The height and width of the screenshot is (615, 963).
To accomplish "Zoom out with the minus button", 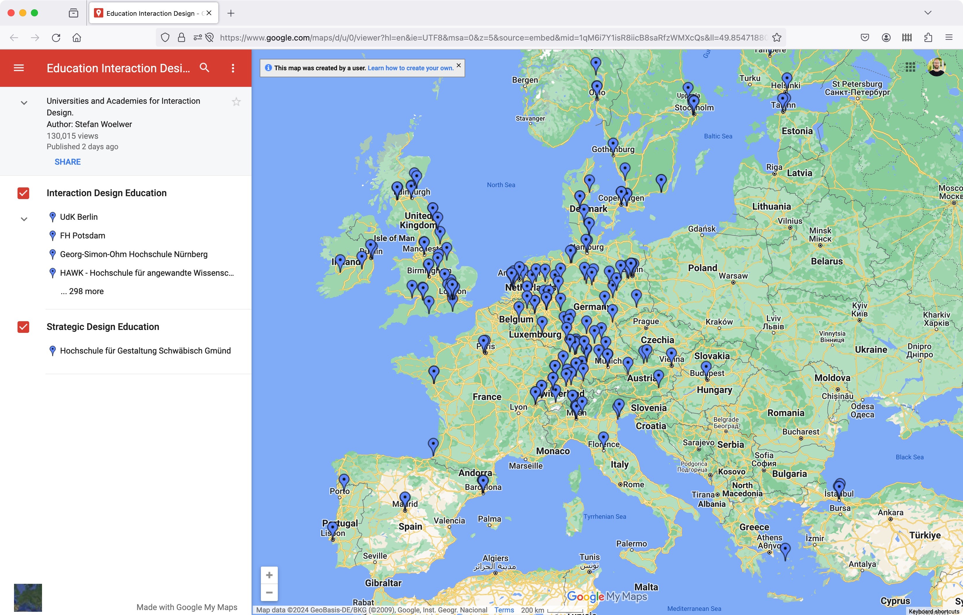I will (269, 593).
